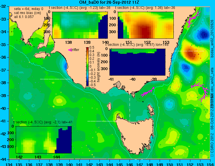Click the "t section" title with avg: -1.23
This screenshot has width=215, height=166.
tap(79, 8)
